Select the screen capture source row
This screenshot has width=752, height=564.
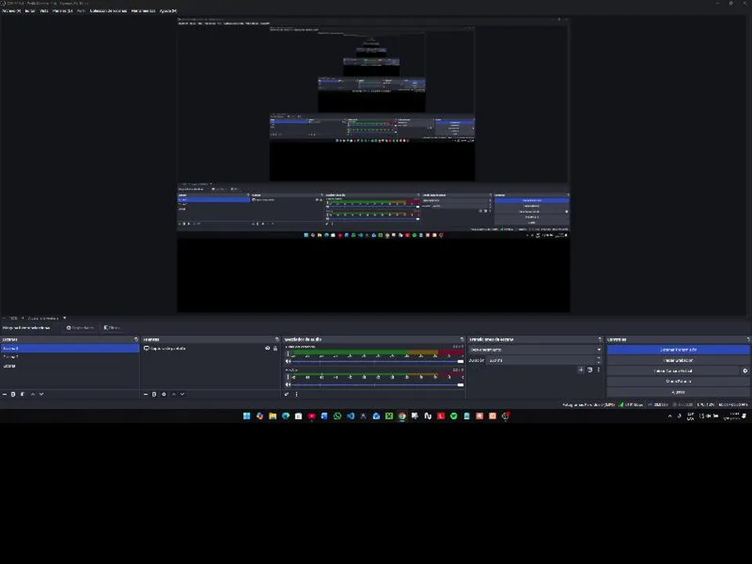[x=210, y=348]
